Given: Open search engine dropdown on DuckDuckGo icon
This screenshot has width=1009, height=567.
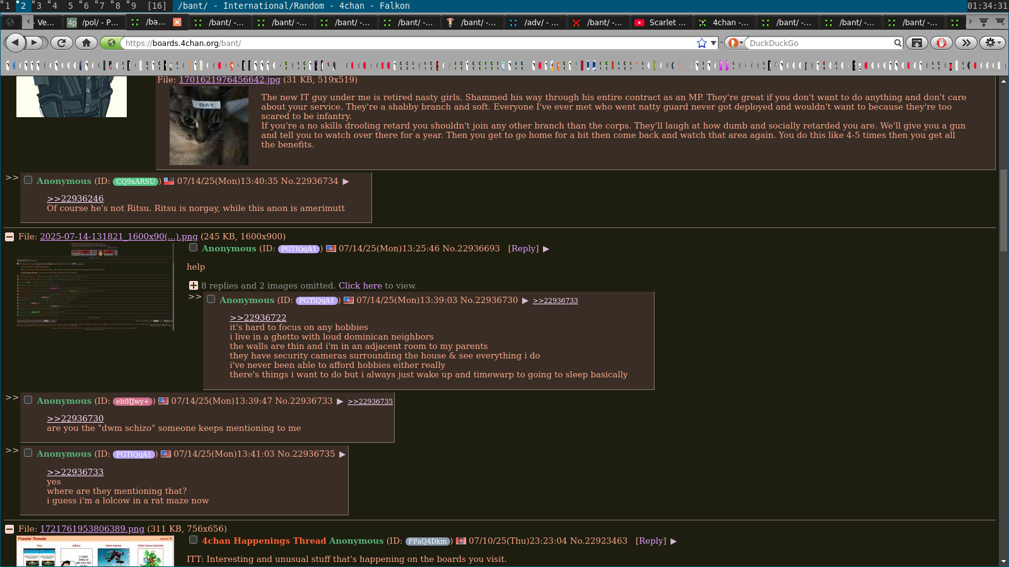Looking at the screenshot, I should 734,43.
